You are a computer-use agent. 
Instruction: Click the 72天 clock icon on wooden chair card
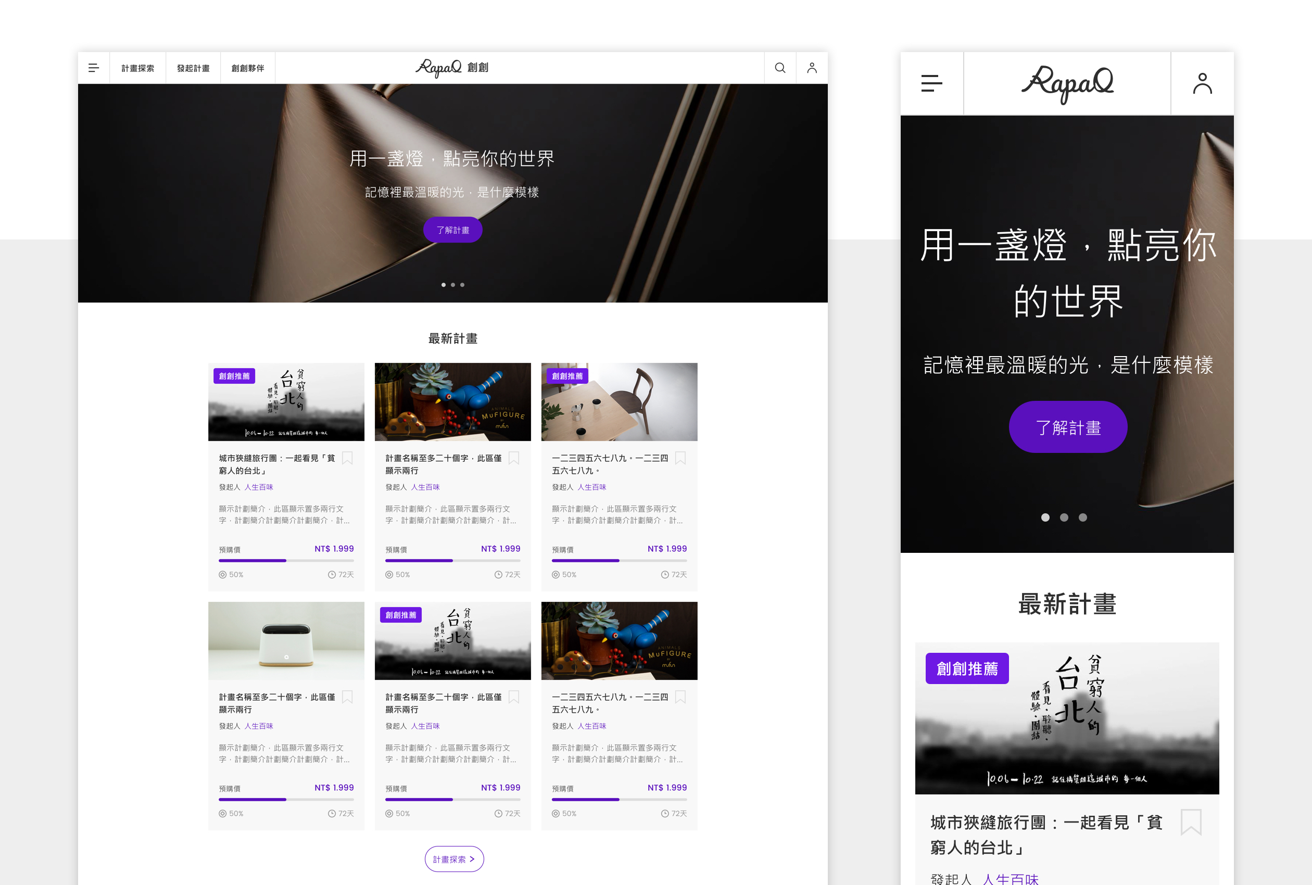(665, 575)
